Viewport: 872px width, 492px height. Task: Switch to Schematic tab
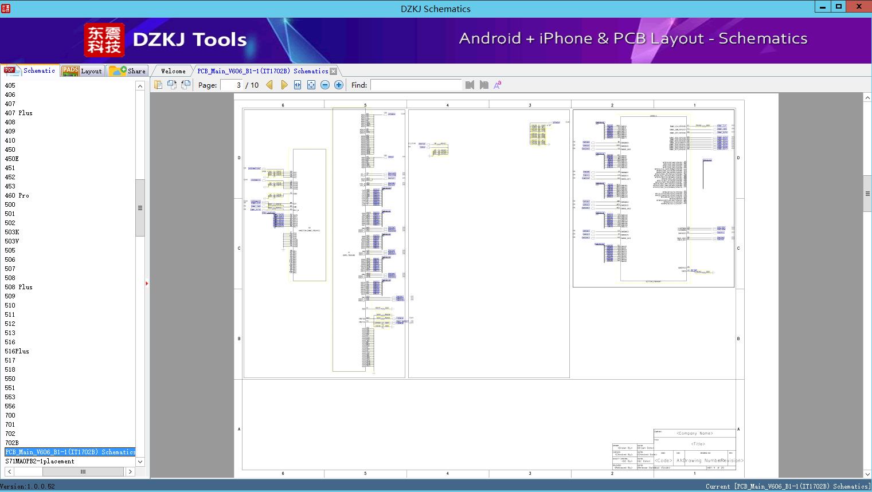pyautogui.click(x=30, y=70)
